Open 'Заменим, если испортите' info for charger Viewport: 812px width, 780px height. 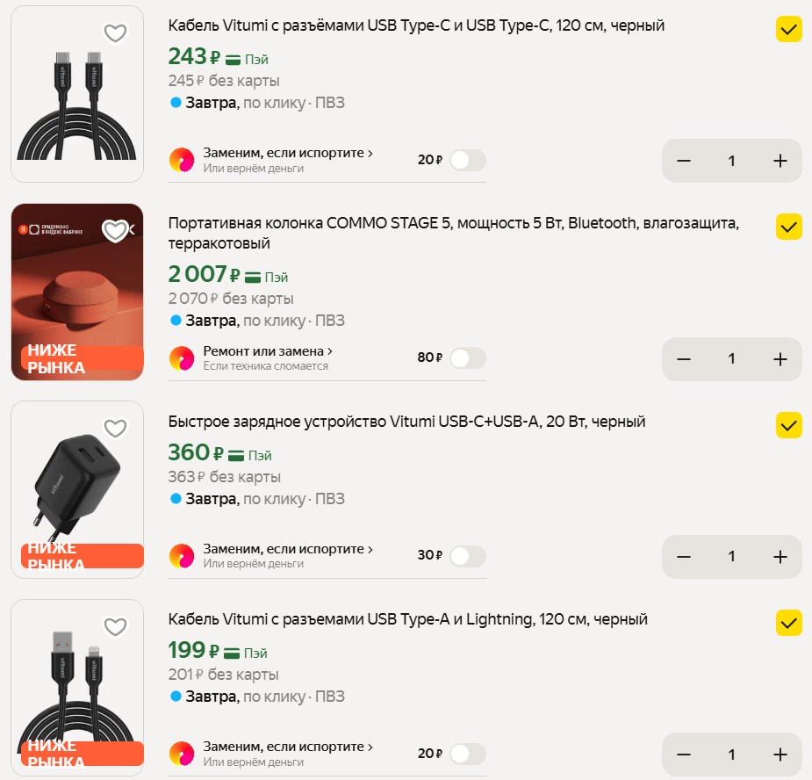click(288, 549)
